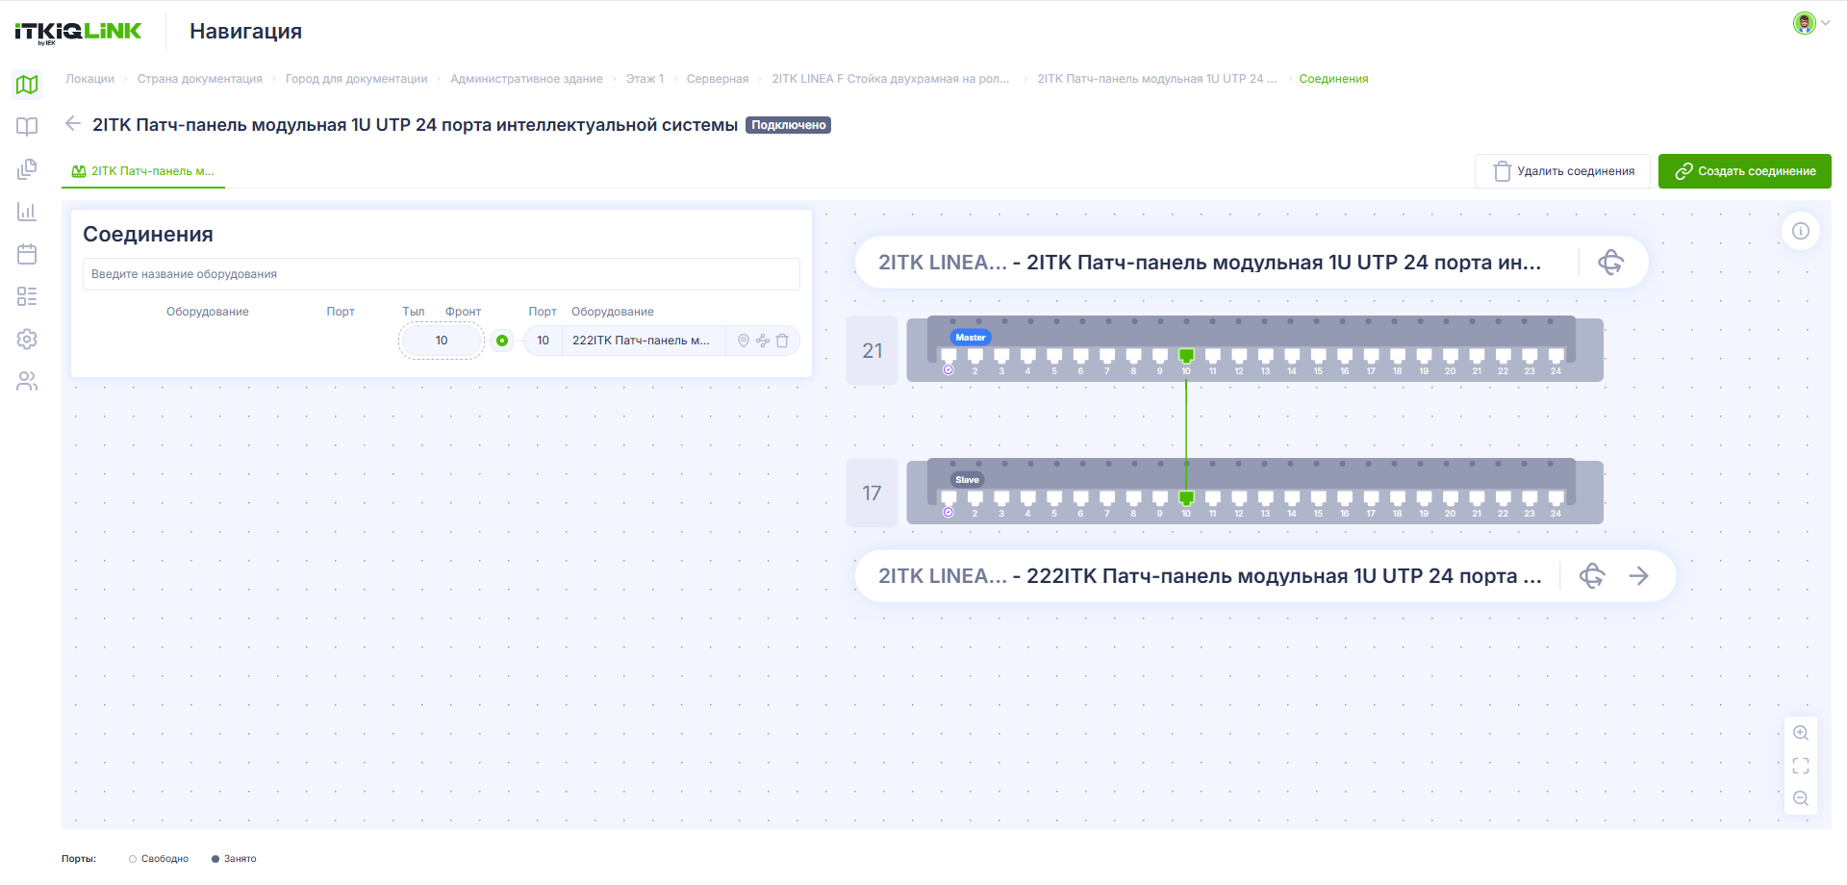Click Создать соединение button
Screen dimensions: 1847x885
pos(1744,171)
